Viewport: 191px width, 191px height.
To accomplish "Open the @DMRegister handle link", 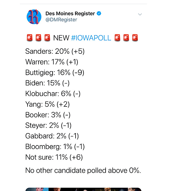I will (61, 20).
